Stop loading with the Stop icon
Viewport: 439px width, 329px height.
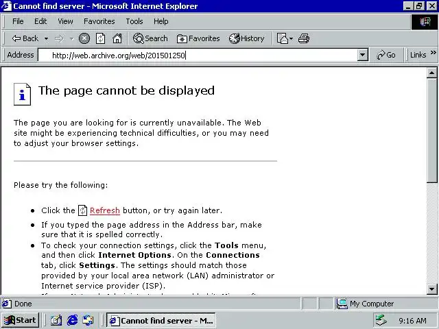pos(84,38)
